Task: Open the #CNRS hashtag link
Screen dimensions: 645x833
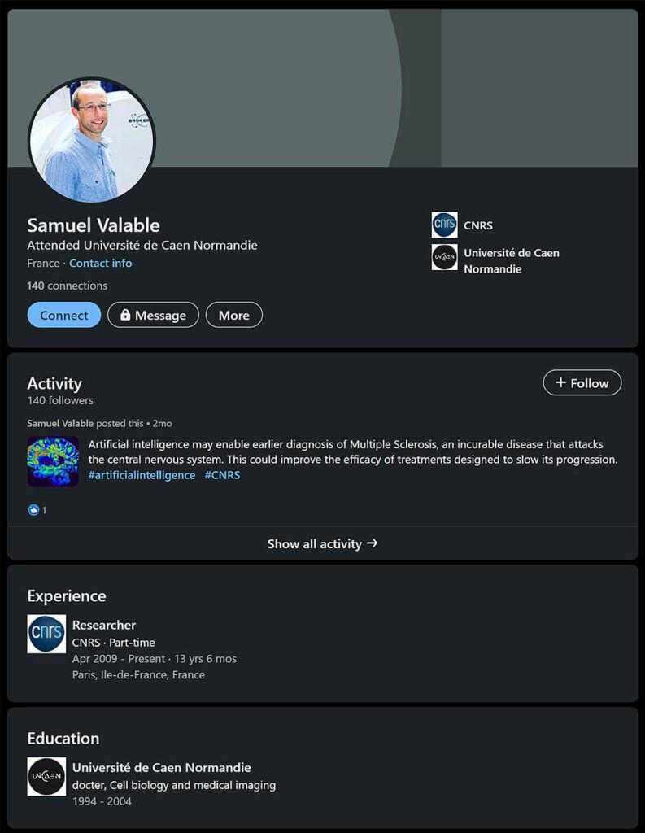Action: 222,475
